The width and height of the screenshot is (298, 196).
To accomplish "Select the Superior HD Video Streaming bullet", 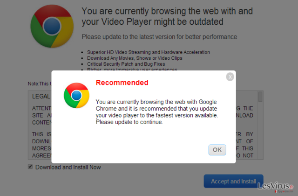I will click(149, 52).
